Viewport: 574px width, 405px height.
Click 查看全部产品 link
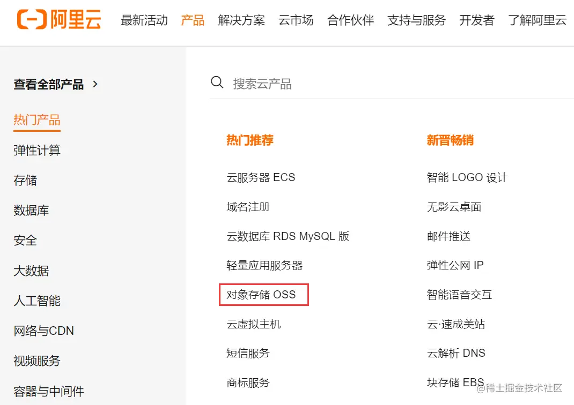point(49,85)
